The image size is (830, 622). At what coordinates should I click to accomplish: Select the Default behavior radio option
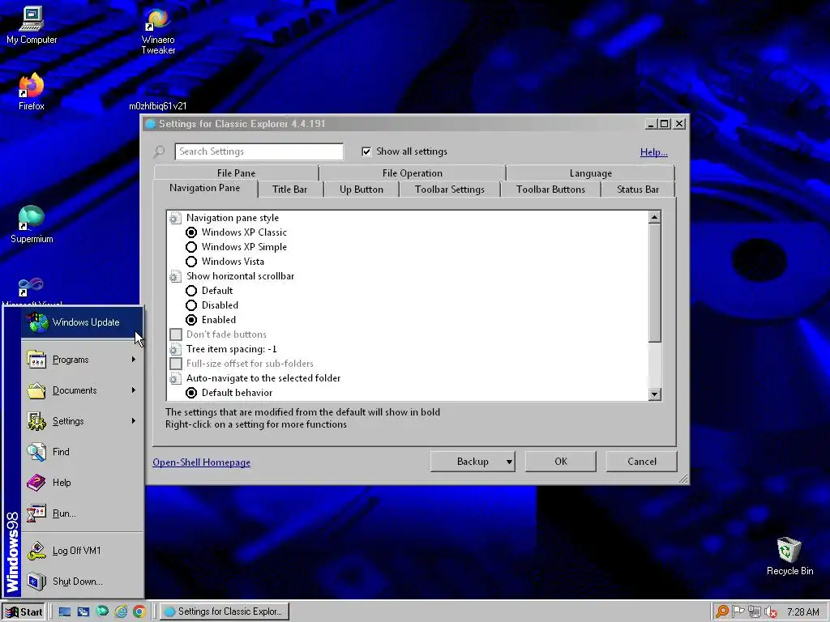click(x=191, y=393)
